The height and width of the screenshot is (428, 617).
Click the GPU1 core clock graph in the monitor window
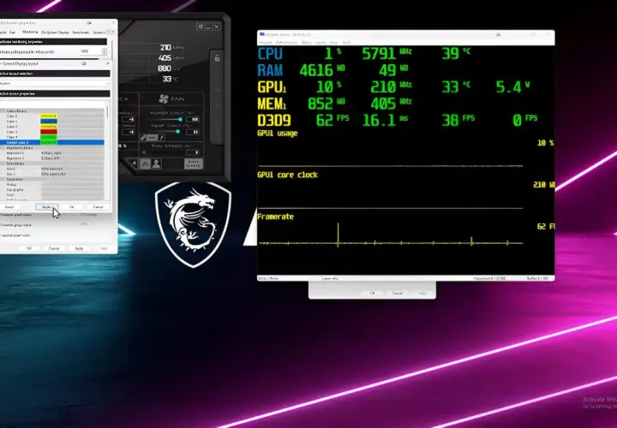click(x=391, y=193)
